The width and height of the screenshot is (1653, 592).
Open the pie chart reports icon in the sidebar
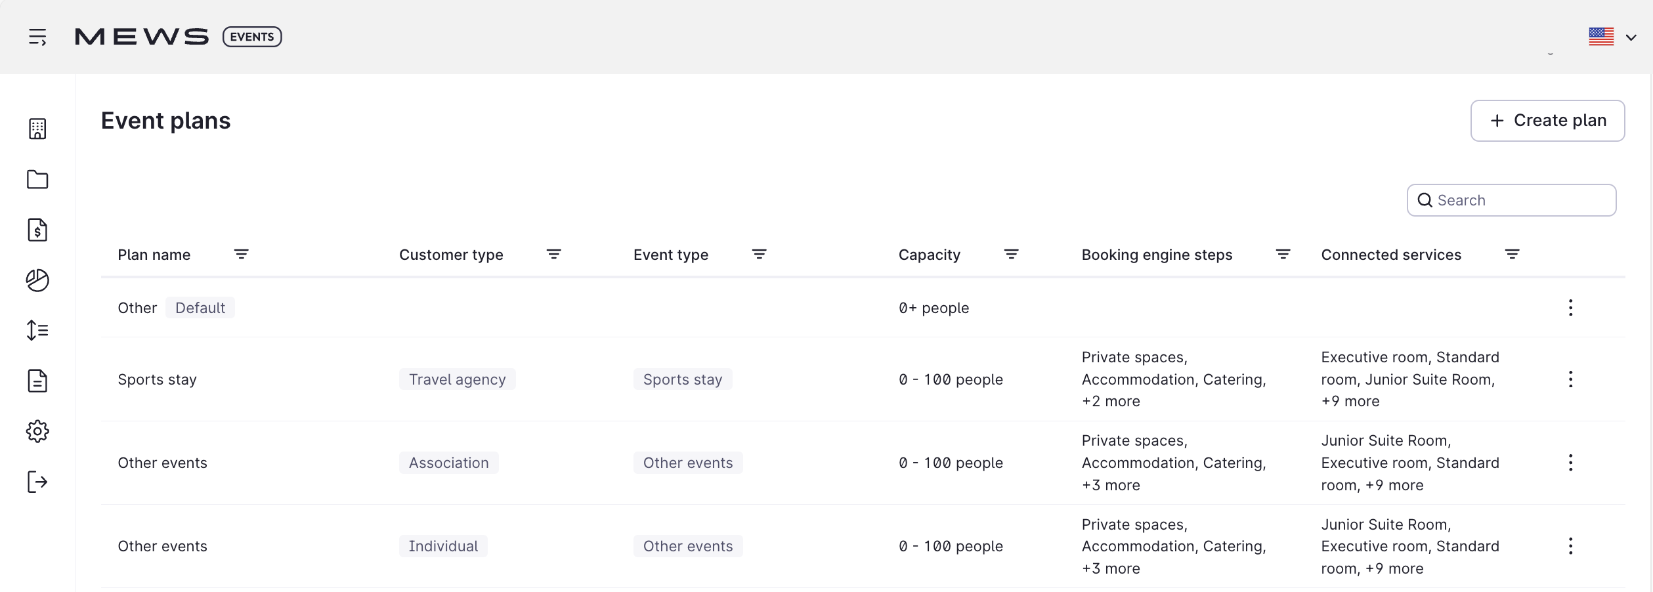pos(37,280)
